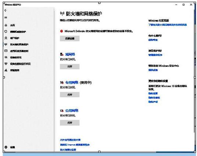Screen dimensions: 197x156
Task: Click the 防火墙和网络保护 page heading
Action: 84,14
